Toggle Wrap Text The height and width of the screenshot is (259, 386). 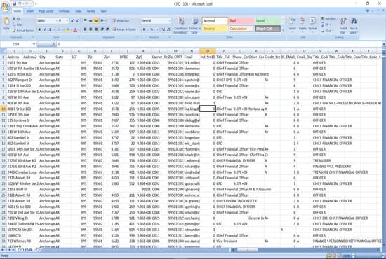point(121,20)
